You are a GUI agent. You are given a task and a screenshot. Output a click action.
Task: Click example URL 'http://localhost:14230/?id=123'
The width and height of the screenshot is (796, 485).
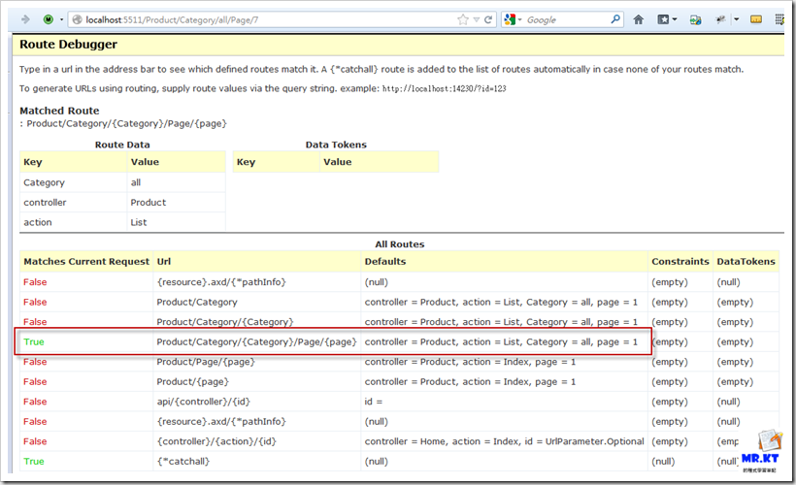445,89
